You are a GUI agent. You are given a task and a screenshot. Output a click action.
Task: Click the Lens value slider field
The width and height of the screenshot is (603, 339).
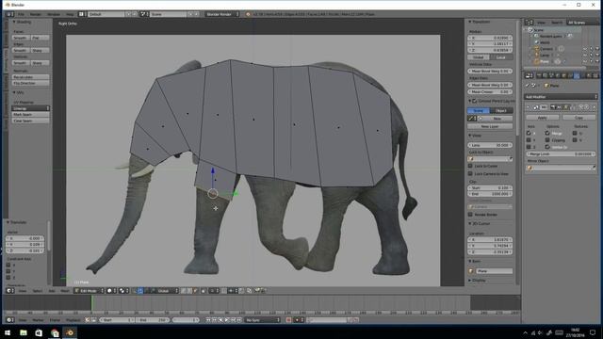pos(490,145)
